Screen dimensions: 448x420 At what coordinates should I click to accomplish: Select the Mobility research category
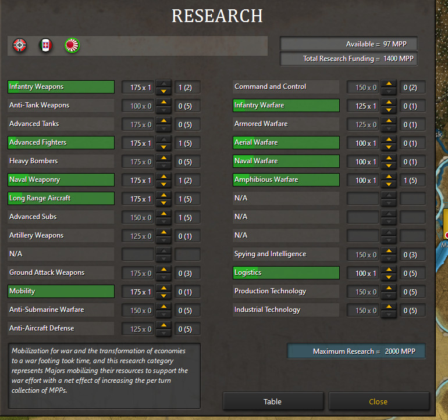(61, 291)
